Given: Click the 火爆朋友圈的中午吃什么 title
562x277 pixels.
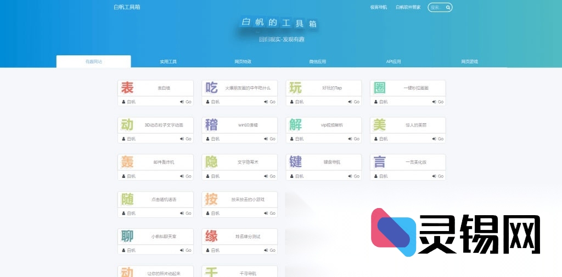Looking at the screenshot, I should click(248, 88).
